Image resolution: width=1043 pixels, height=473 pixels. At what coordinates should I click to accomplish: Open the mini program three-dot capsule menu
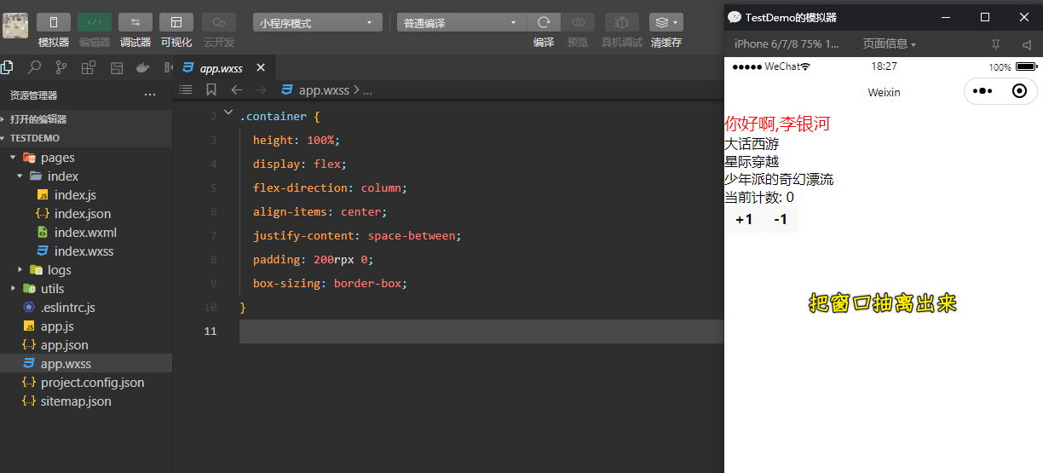982,91
